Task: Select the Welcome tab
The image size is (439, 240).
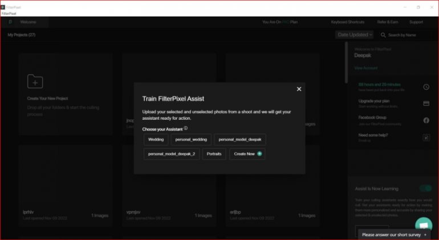Action: (x=28, y=22)
